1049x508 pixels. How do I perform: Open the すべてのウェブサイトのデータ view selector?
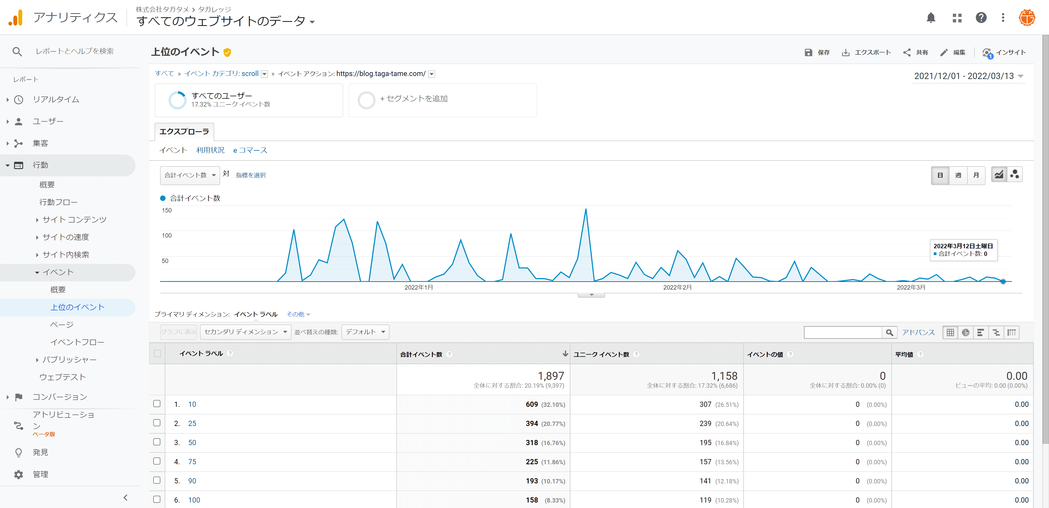pyautogui.click(x=226, y=21)
